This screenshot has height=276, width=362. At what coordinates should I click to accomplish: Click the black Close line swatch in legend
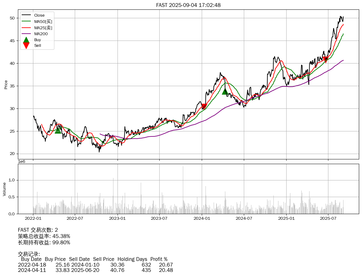pyautogui.click(x=26, y=15)
